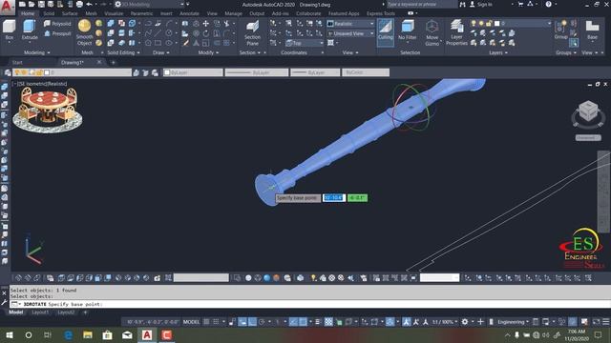Click the Save icon in quick access toolbar

point(41,4)
